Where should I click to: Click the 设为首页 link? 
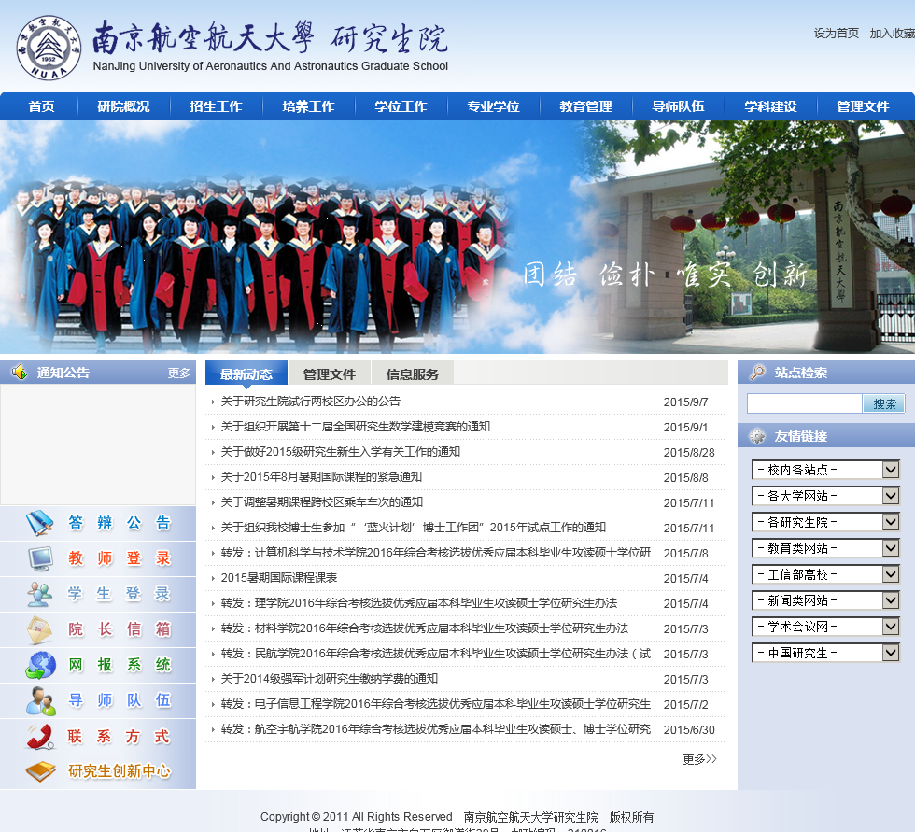pyautogui.click(x=837, y=34)
